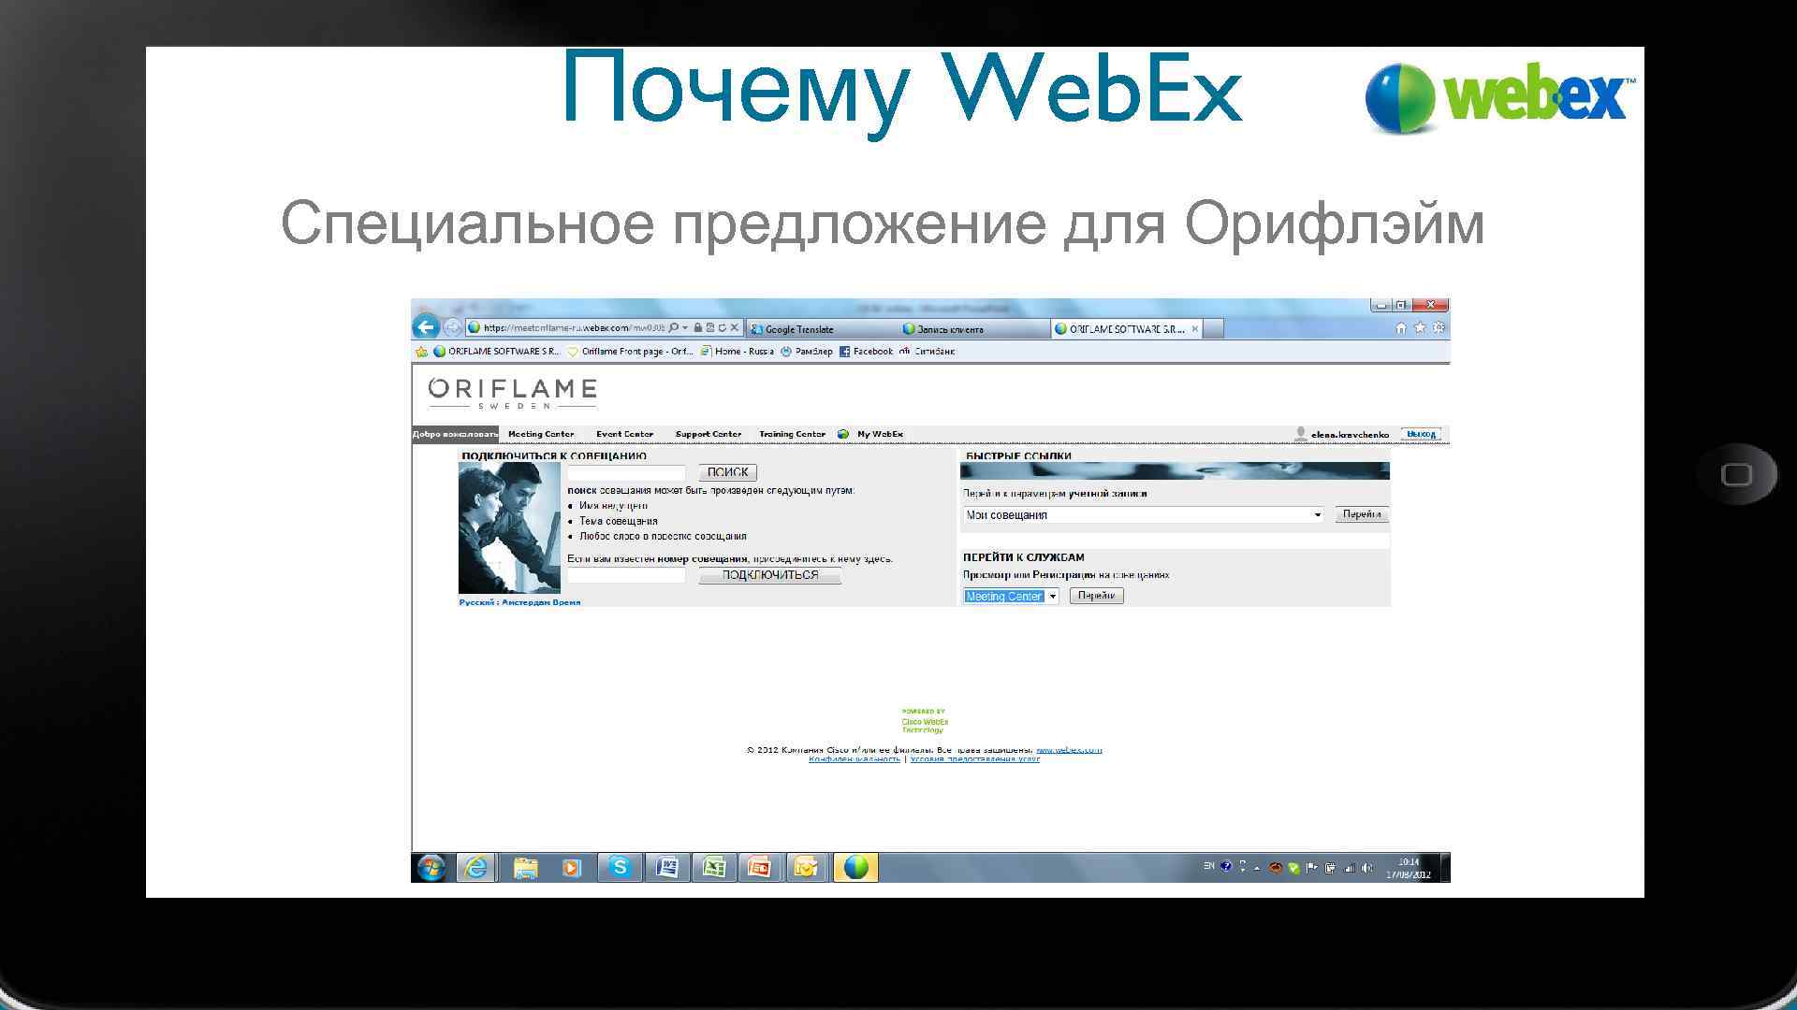Screen dimensions: 1797x1010
Task: Click the EN language indicator in tray
Action: (x=1209, y=866)
